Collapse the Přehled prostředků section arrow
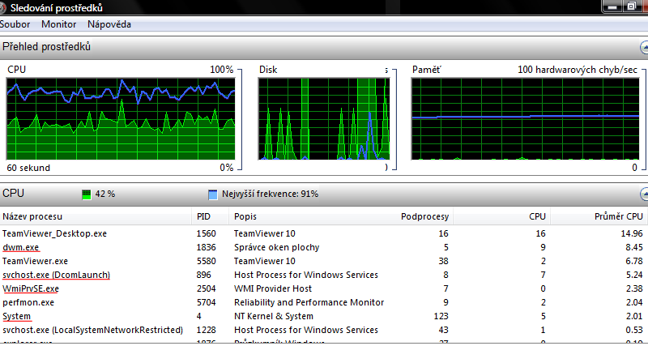The image size is (648, 346). pyautogui.click(x=643, y=47)
